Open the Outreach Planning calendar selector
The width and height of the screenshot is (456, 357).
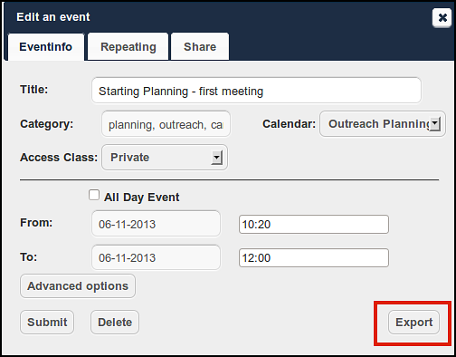(x=383, y=124)
